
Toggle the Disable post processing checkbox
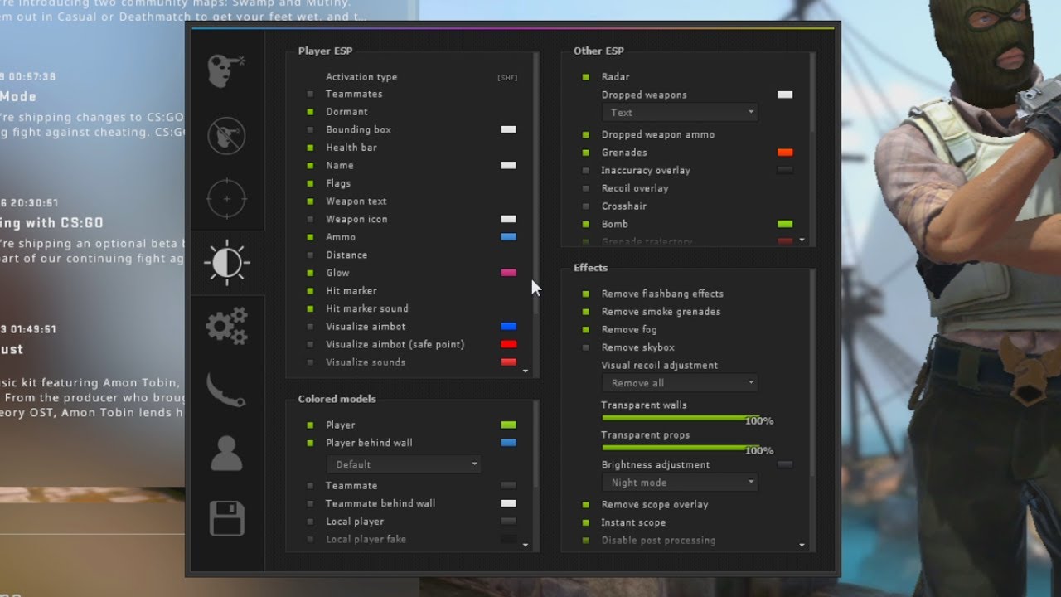(x=586, y=541)
